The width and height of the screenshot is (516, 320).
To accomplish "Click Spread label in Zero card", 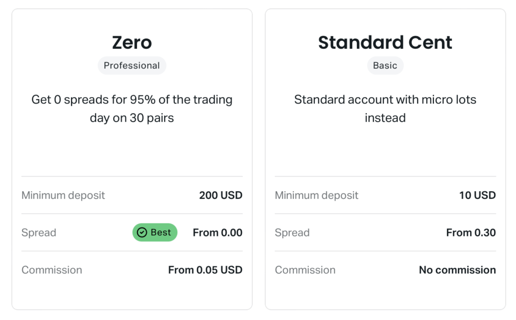I will [x=39, y=233].
